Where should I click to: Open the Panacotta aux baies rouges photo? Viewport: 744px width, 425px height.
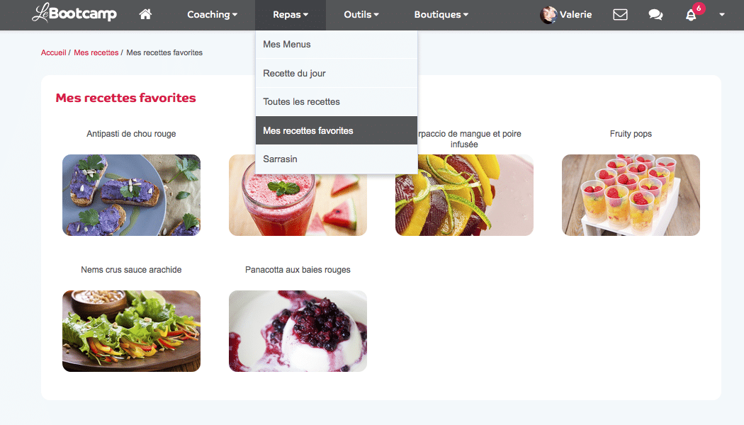click(298, 331)
